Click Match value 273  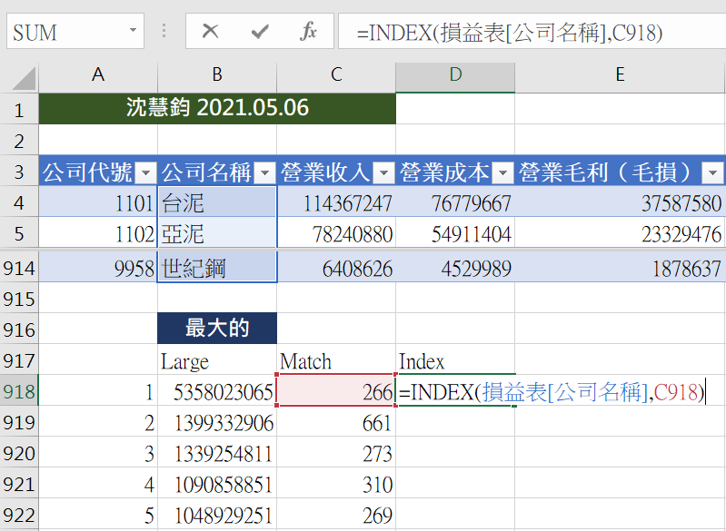336,453
